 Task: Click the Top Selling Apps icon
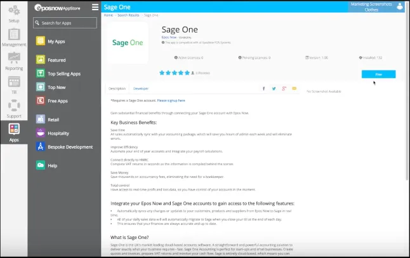coord(40,73)
